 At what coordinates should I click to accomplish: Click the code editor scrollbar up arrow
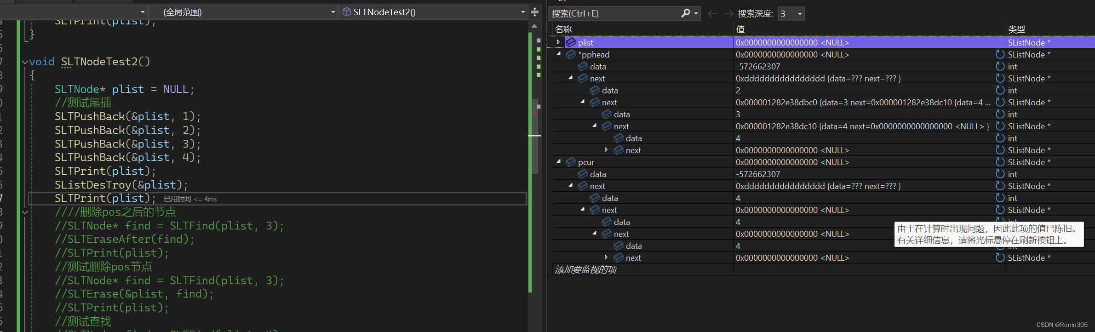click(x=534, y=26)
